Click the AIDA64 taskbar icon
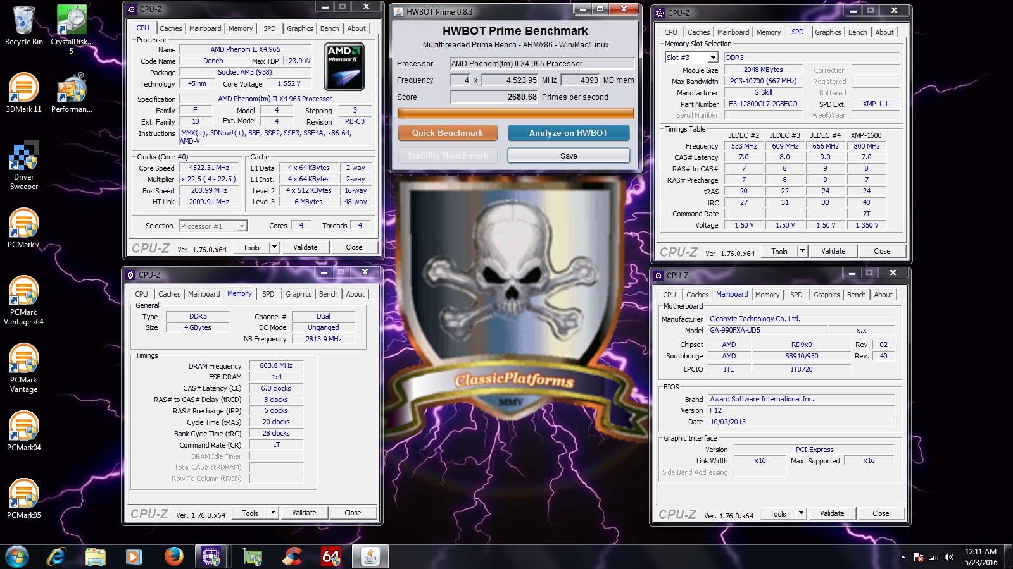 (331, 556)
